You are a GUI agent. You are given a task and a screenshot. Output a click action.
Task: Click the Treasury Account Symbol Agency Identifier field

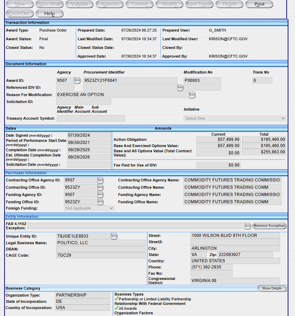[x=68, y=118]
